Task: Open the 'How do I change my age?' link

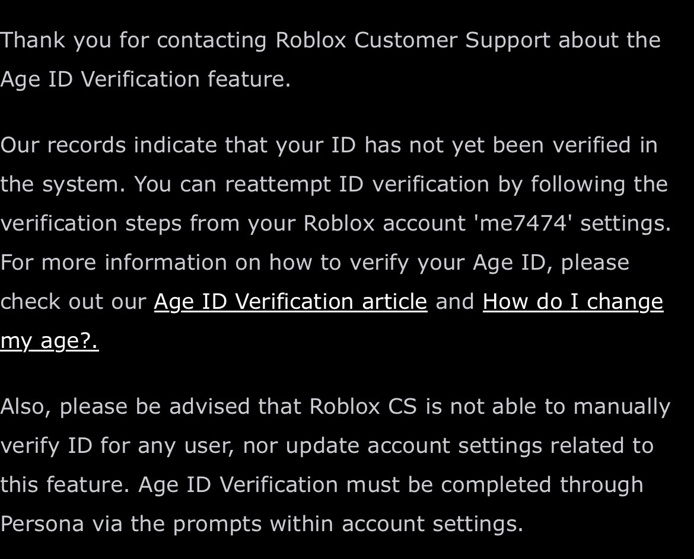Action: tap(573, 302)
